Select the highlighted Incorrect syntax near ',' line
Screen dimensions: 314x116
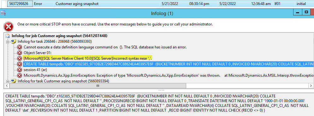coord(87,58)
